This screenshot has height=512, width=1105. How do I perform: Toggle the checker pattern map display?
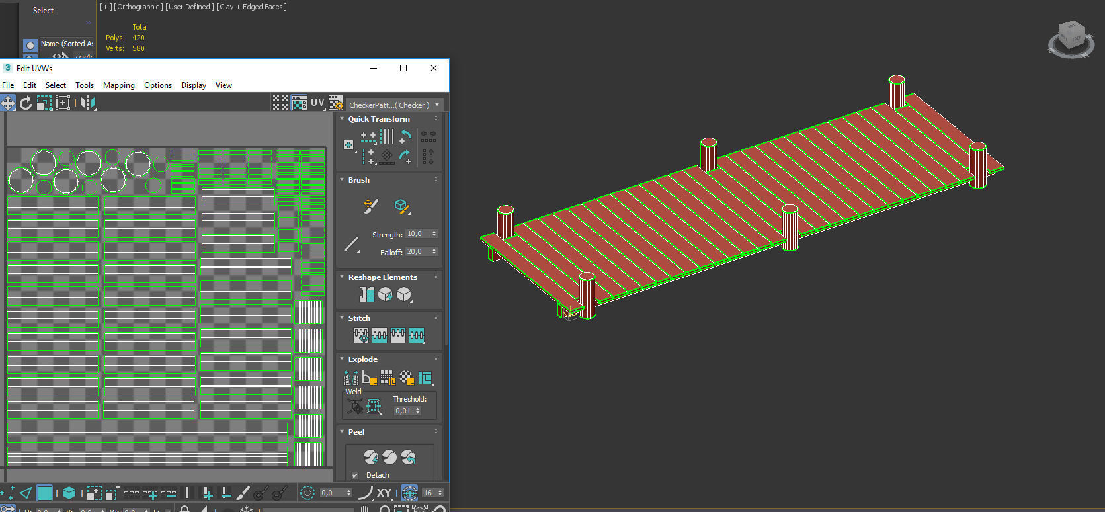point(299,103)
